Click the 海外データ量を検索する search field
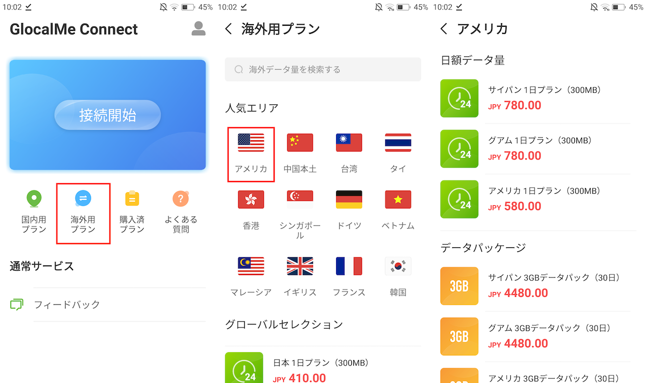This screenshot has width=646, height=383. pos(323,69)
